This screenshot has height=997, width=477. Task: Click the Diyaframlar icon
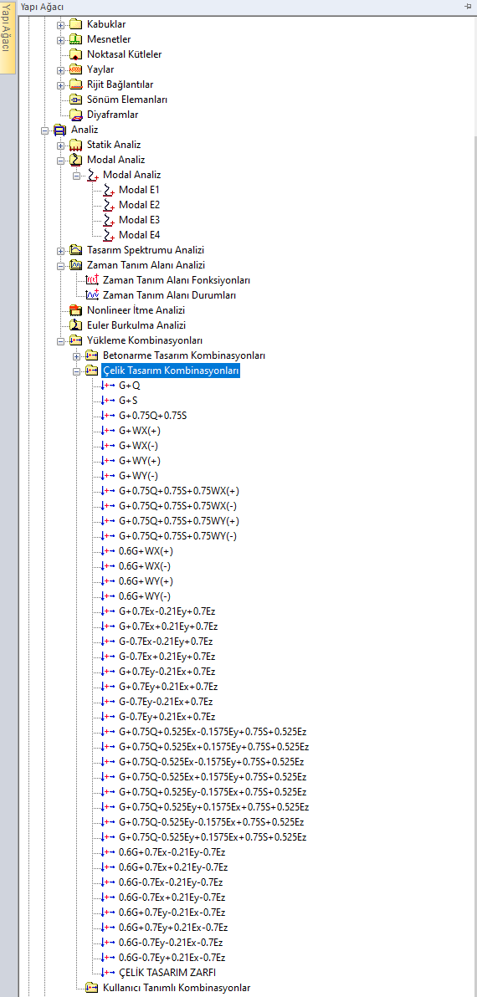pyautogui.click(x=75, y=115)
